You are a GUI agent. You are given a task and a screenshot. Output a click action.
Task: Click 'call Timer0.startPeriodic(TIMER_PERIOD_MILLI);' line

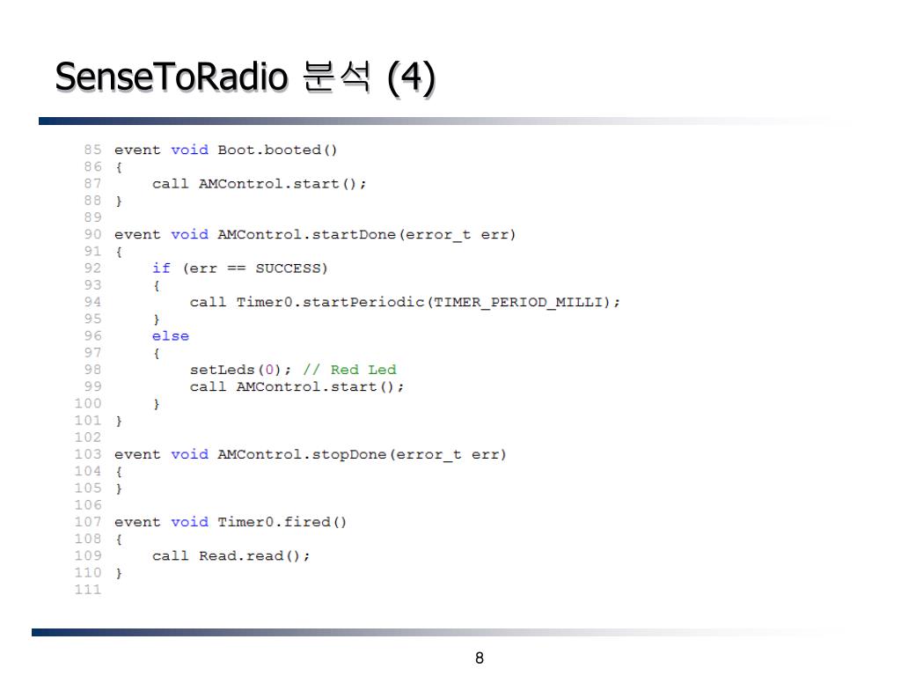(405, 303)
